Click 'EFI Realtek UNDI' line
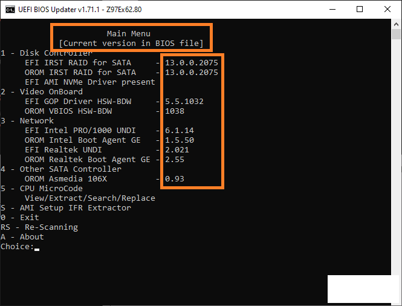 pyautogui.click(x=63, y=150)
